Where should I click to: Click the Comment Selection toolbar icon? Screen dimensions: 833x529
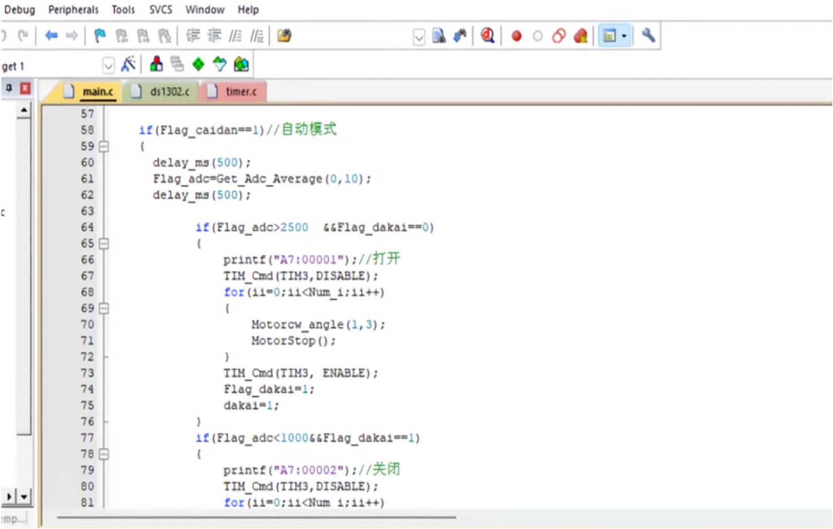(x=235, y=36)
